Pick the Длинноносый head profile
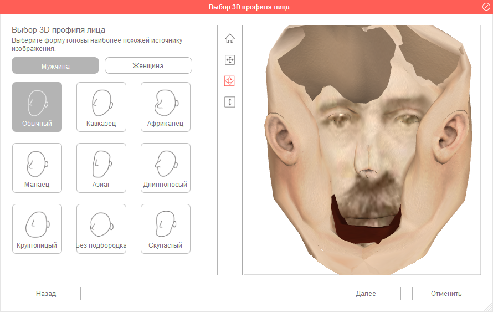Image resolution: width=493 pixels, height=312 pixels. (x=166, y=168)
